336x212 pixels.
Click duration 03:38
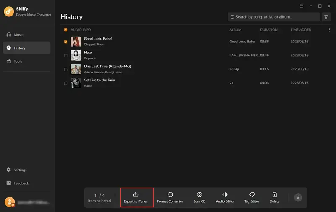(264, 42)
